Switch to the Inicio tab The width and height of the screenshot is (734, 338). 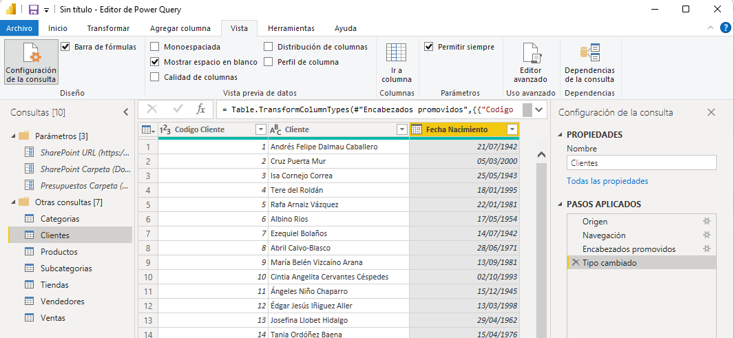[x=58, y=28]
